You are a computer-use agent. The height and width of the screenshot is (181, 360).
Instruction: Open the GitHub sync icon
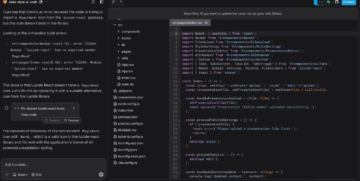(x=337, y=2)
